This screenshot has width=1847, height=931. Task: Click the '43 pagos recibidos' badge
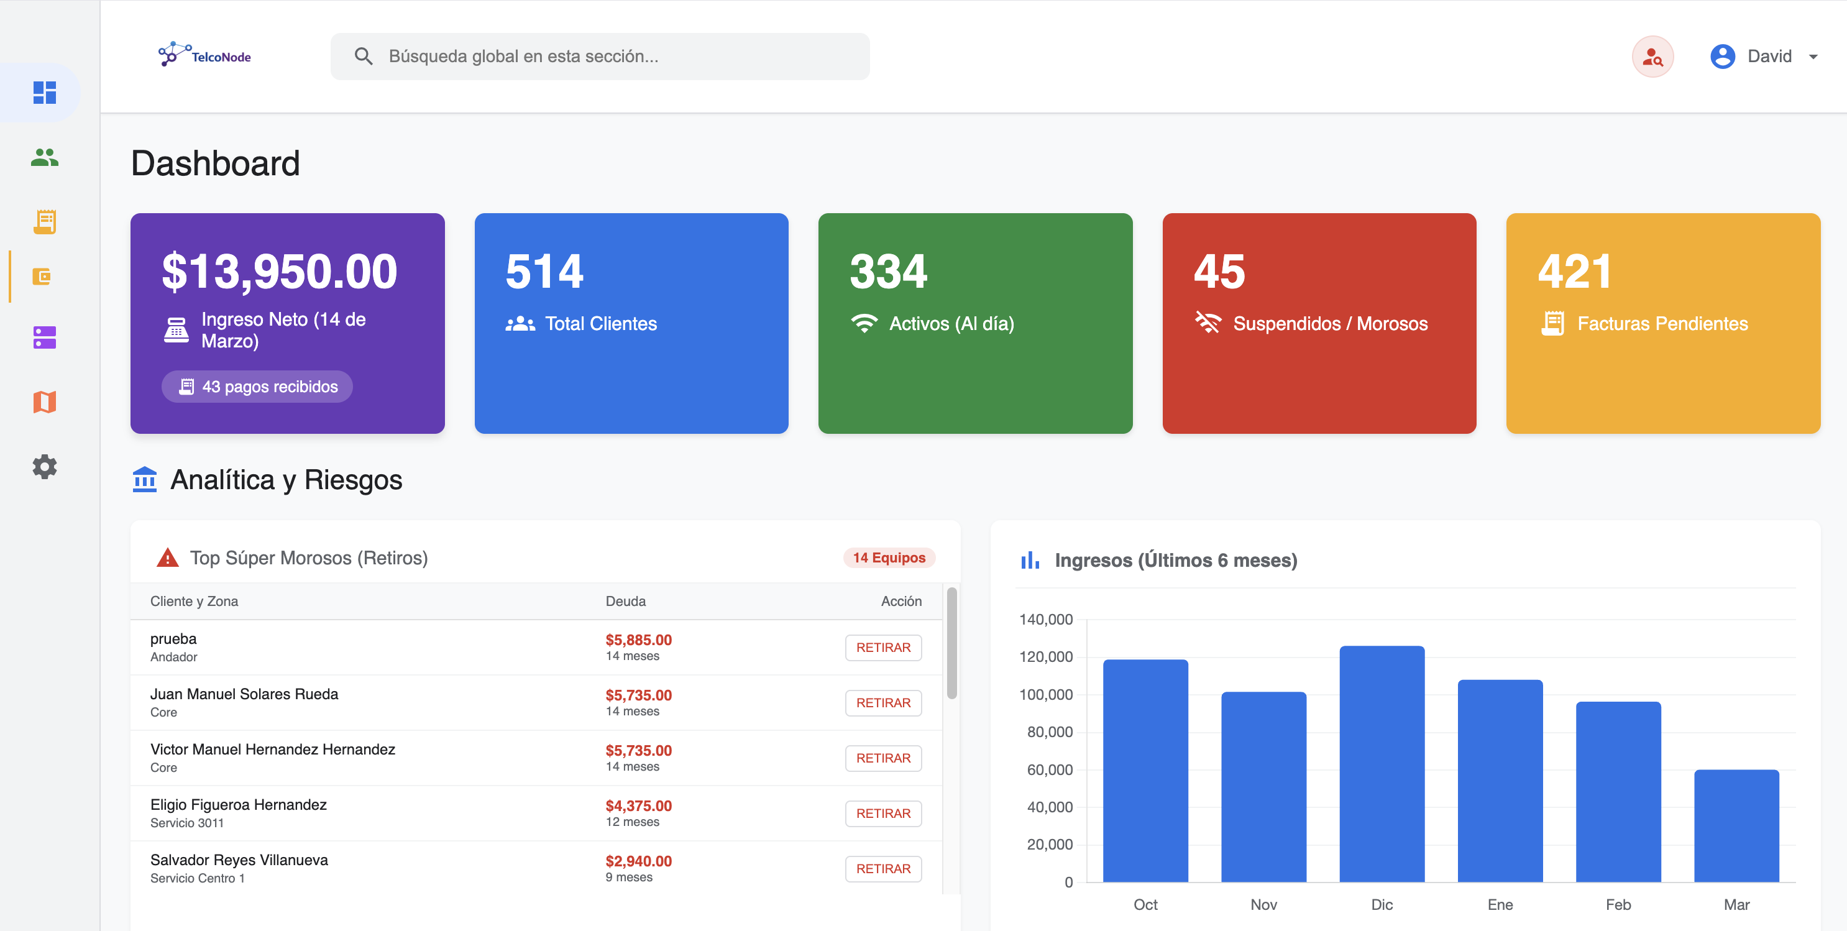[x=257, y=387]
